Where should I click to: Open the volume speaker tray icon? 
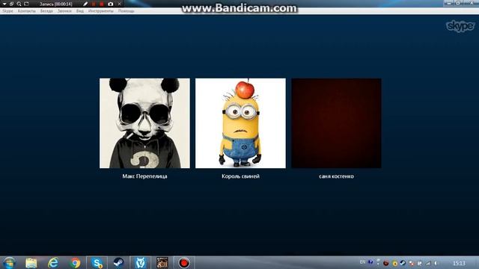(x=436, y=263)
